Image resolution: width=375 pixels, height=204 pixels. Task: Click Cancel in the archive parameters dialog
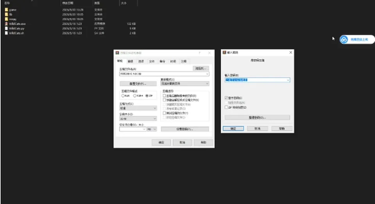(182, 143)
